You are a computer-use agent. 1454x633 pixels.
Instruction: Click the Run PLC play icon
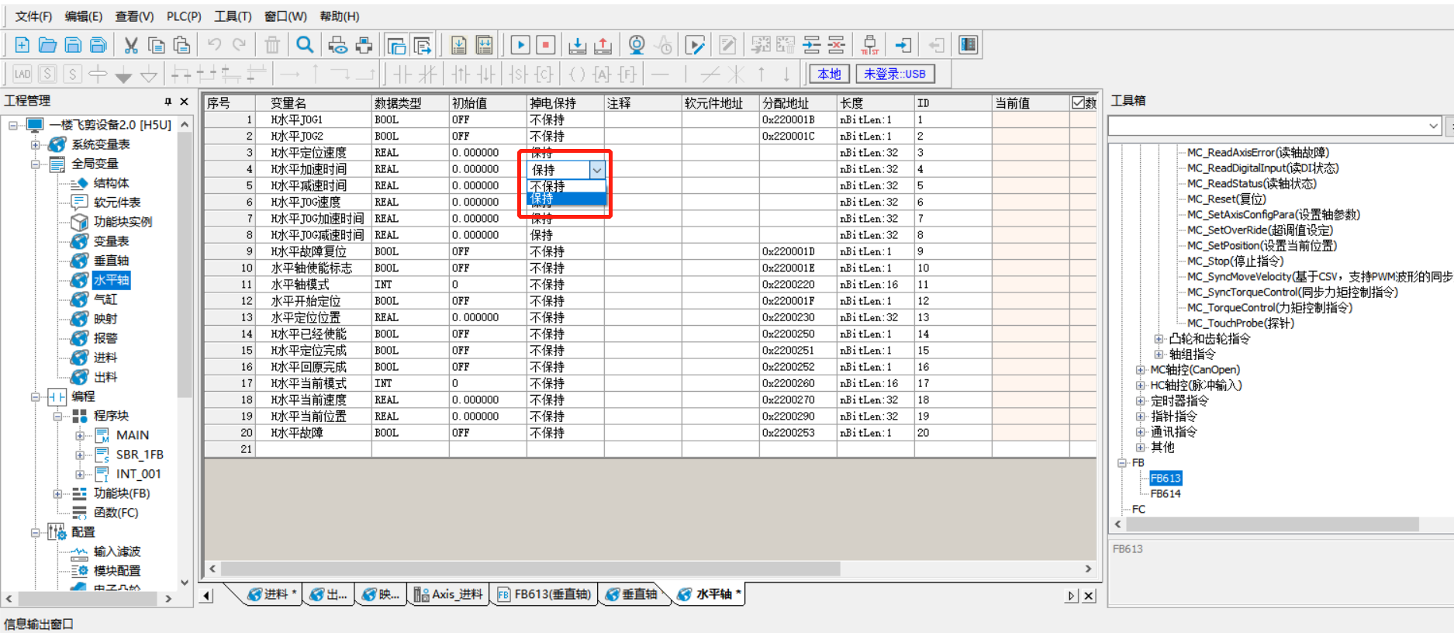coord(520,45)
